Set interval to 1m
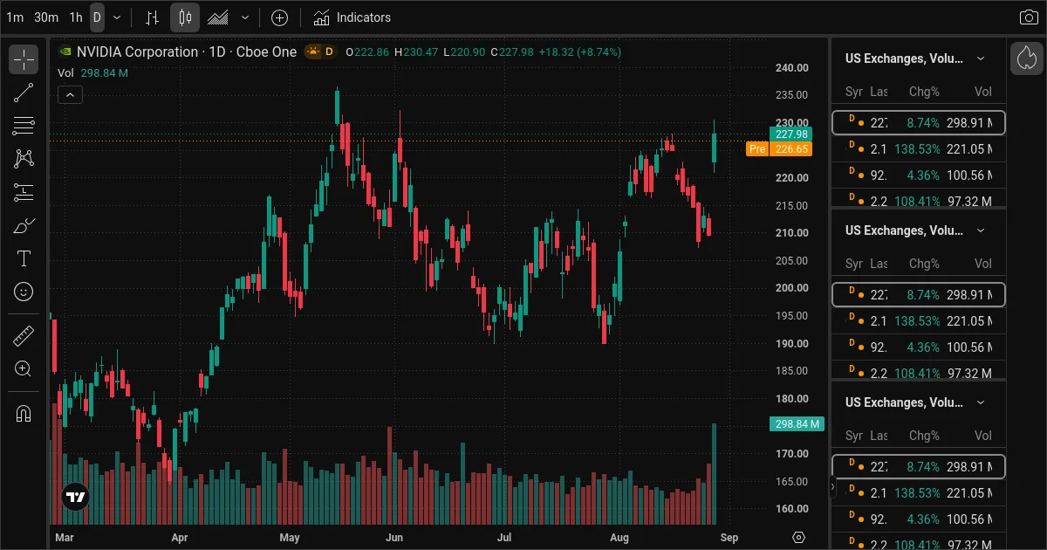This screenshot has height=550, width=1047. (x=15, y=17)
